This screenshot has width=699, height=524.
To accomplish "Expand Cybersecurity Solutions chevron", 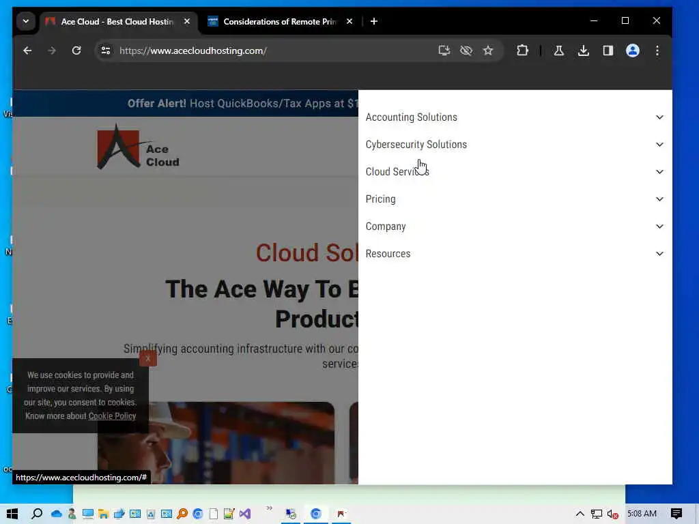I will click(659, 145).
